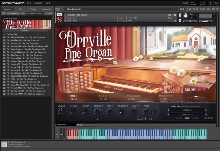Toggle the Coarse/Fine pitch switch
Viewport: 220px width, 151px height.
(146, 119)
